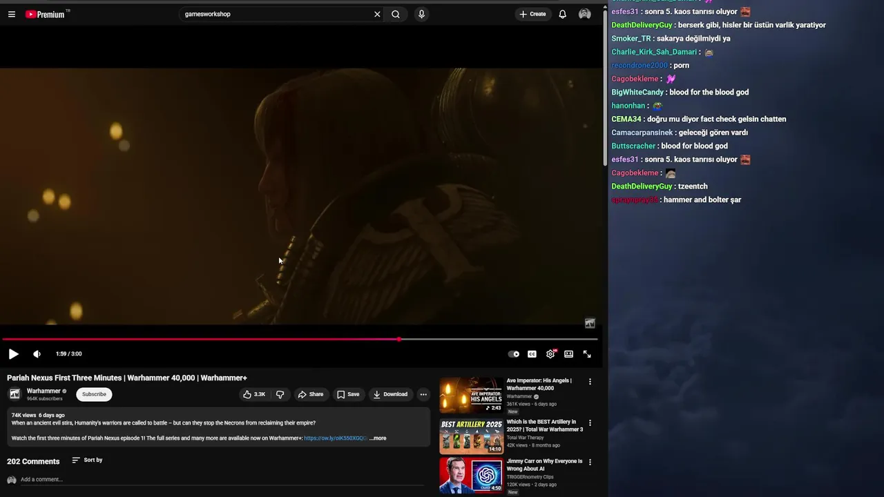
Task: Share the video
Action: coord(311,394)
